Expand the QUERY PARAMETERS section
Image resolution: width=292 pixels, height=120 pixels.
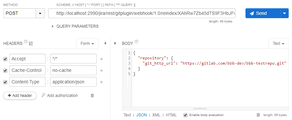75,26
